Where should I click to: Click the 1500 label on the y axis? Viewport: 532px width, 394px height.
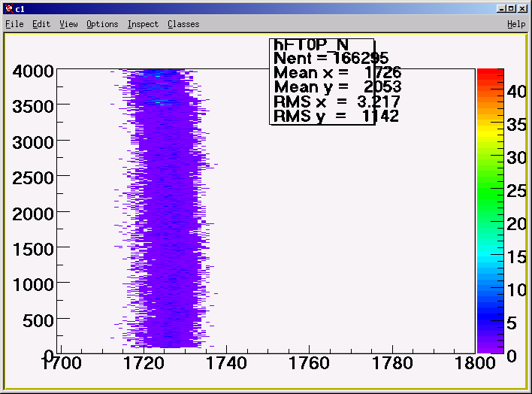coord(33,250)
